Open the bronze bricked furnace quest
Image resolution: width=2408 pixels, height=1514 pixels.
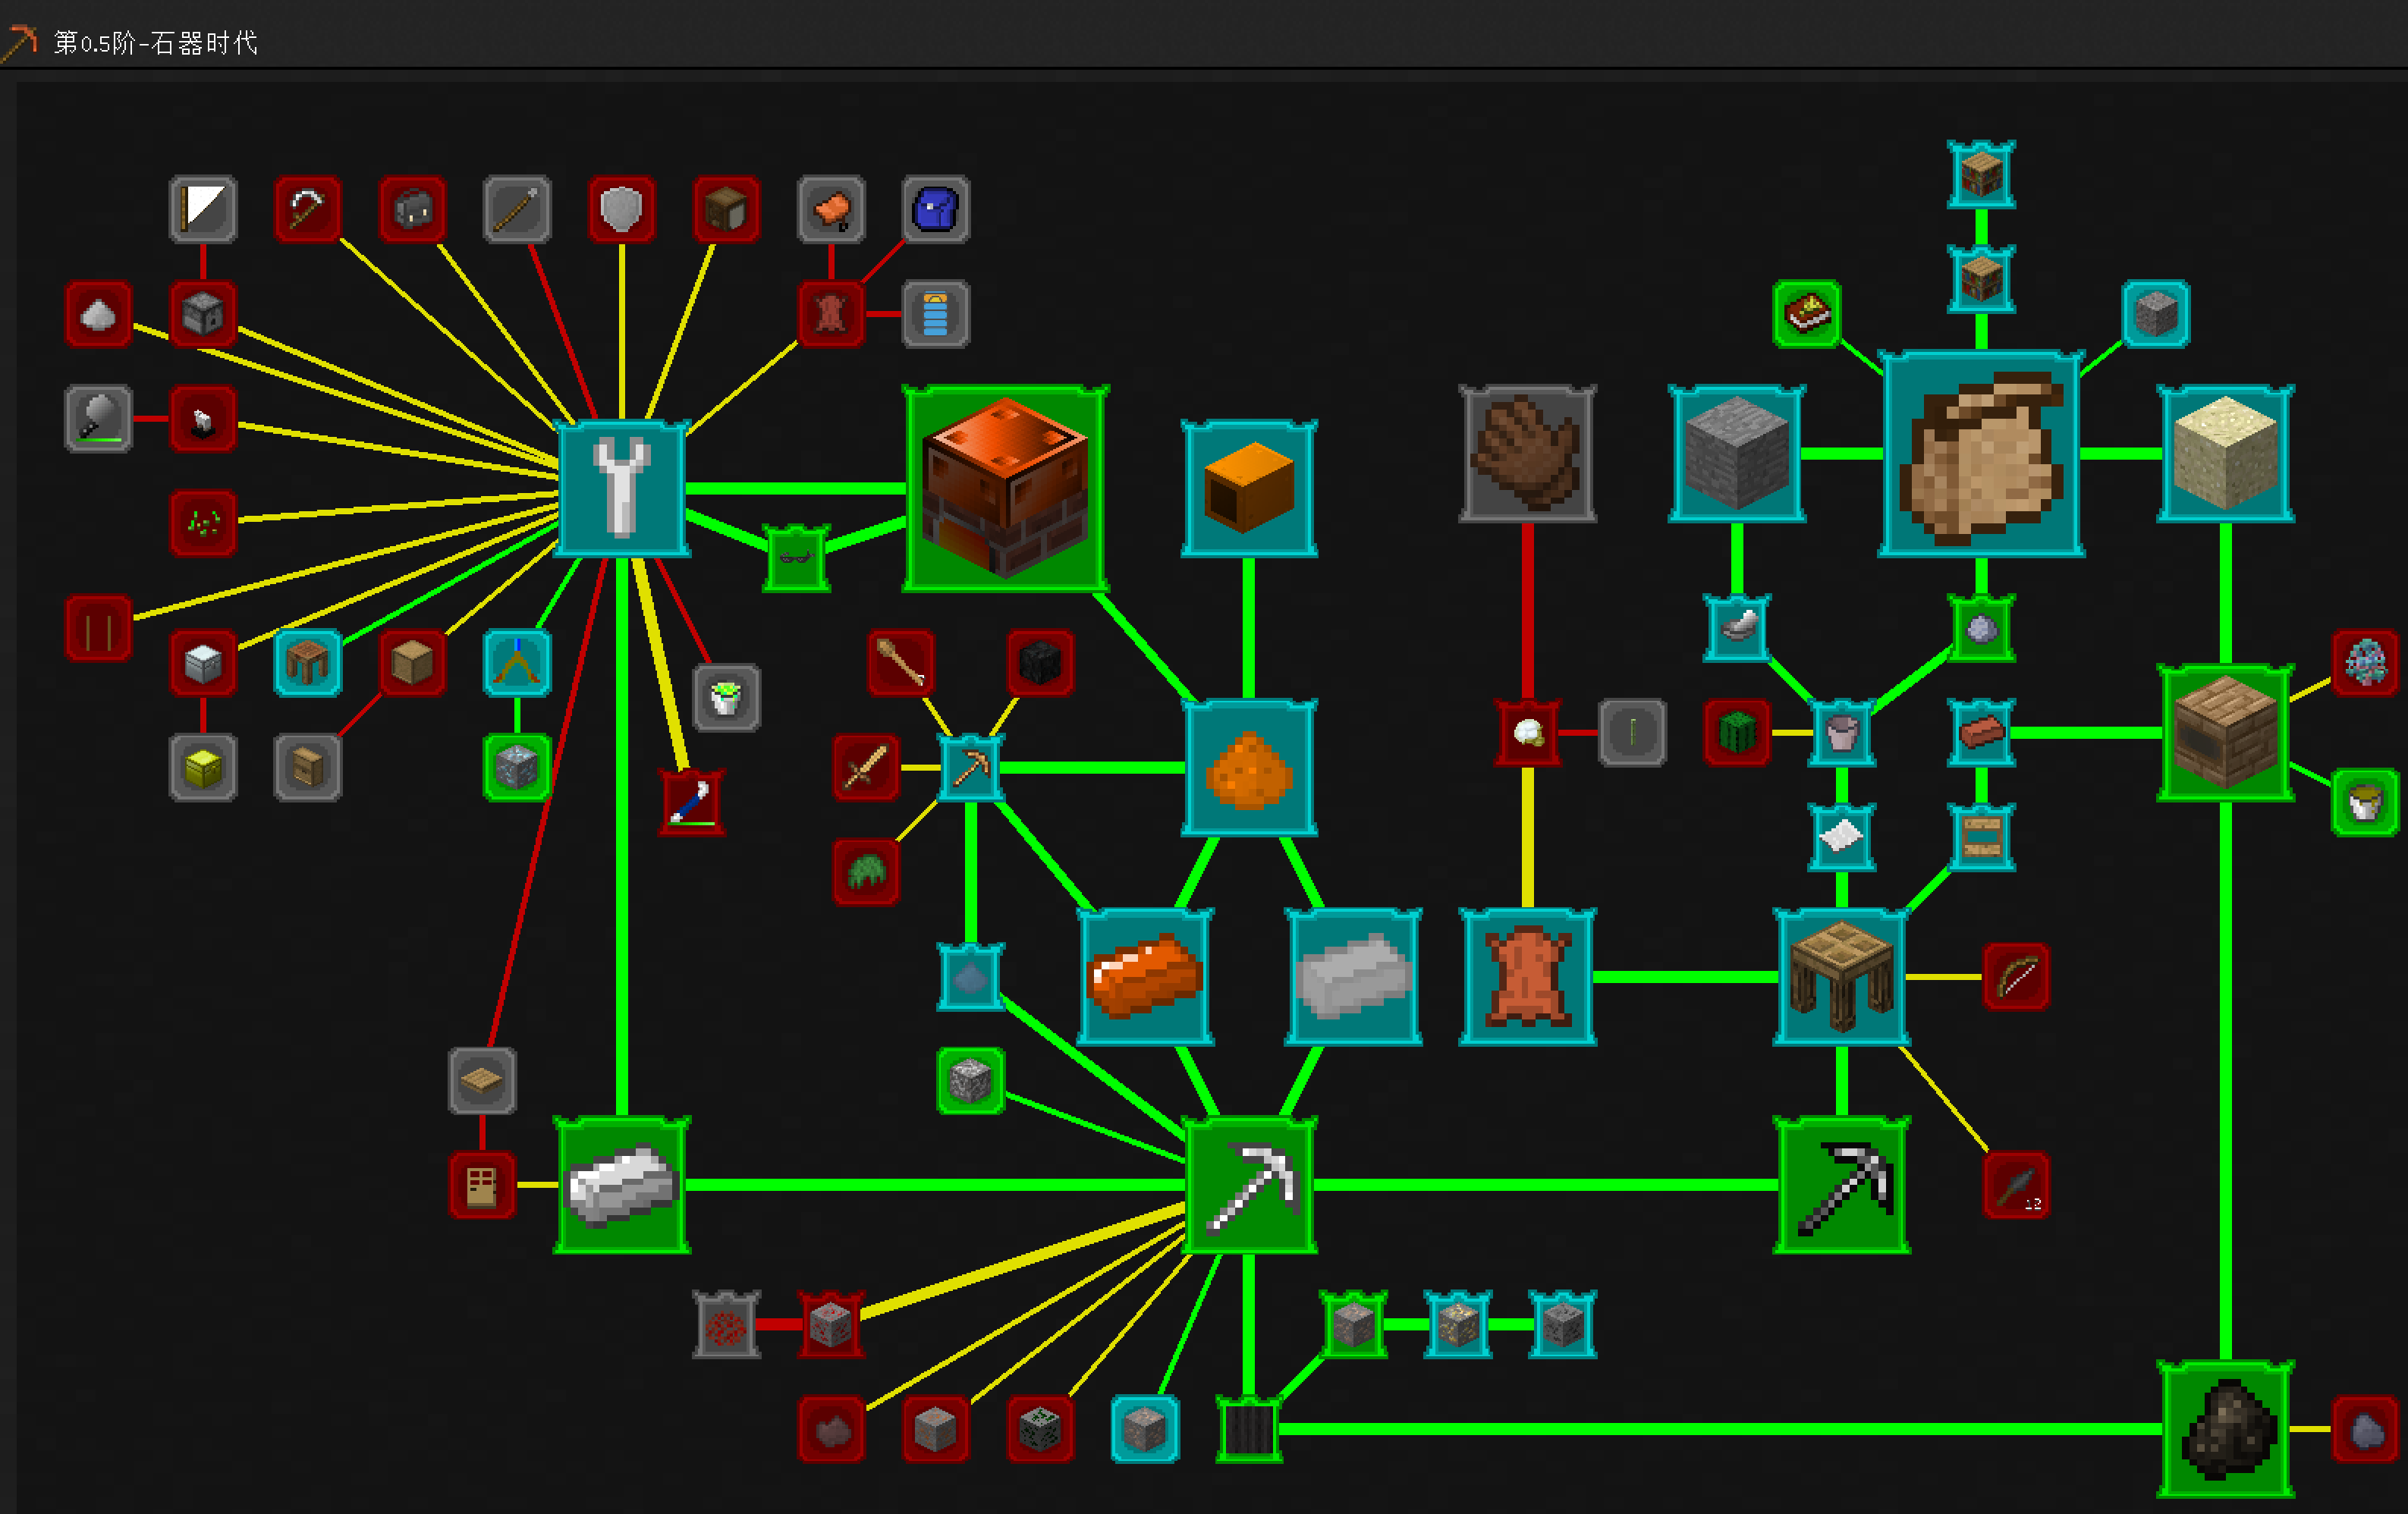pos(1005,488)
